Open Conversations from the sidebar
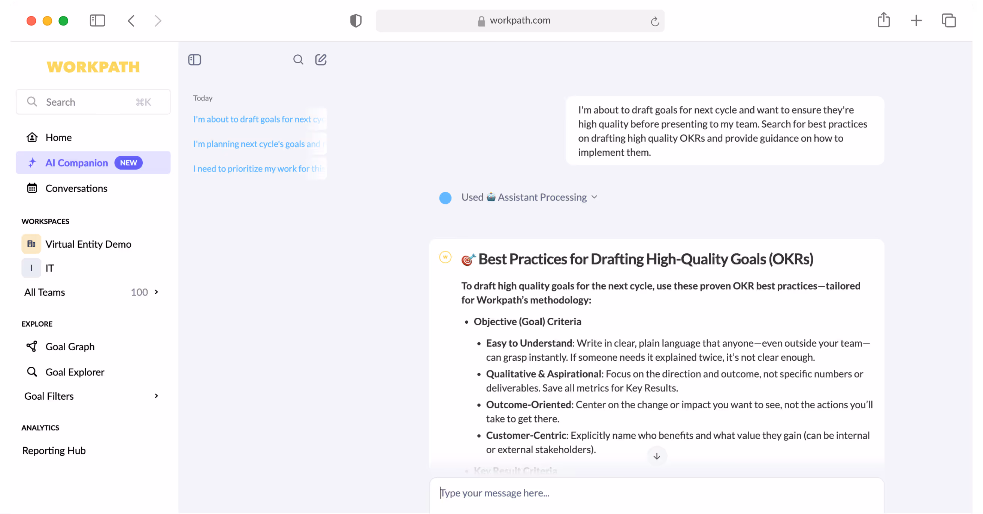The height and width of the screenshot is (514, 983). pyautogui.click(x=76, y=188)
